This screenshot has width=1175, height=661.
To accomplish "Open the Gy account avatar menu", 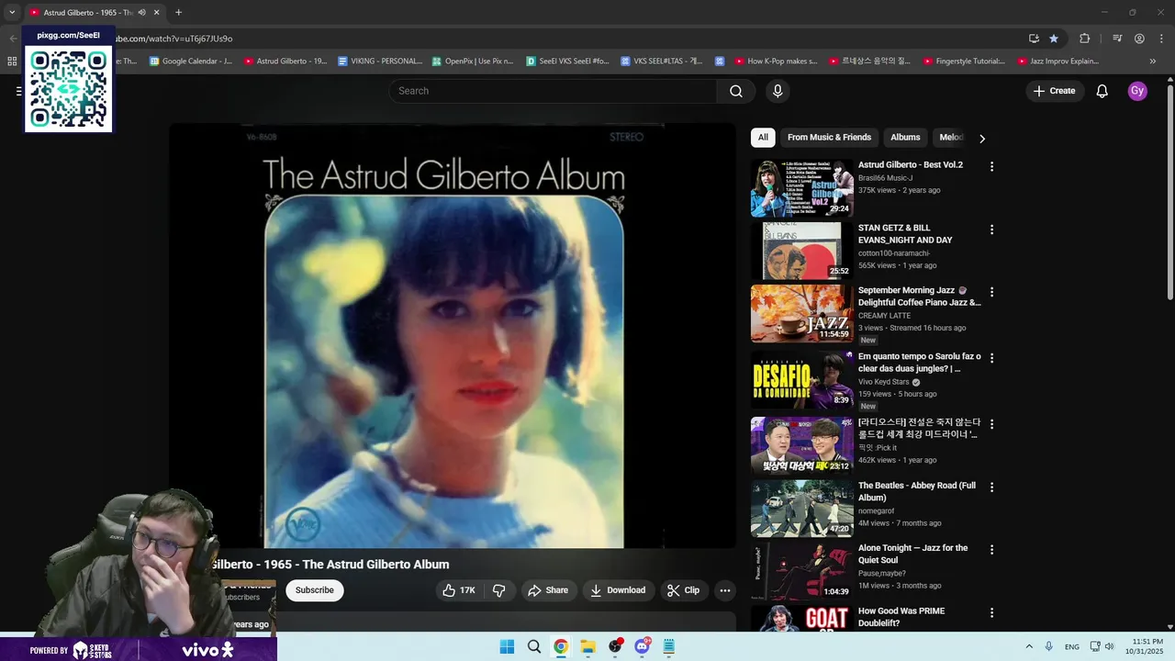I will pos(1137,91).
